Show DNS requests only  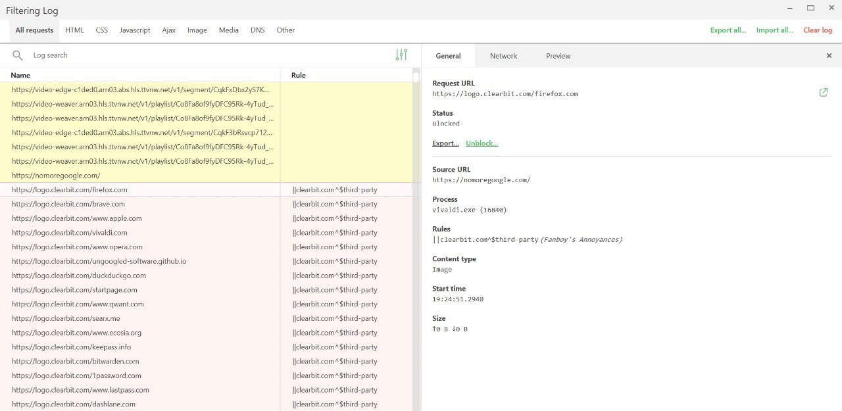pos(257,30)
